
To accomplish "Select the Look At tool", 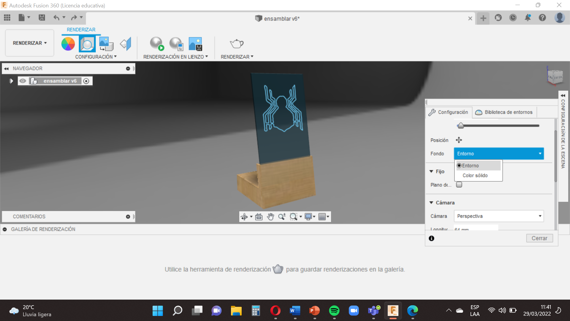I will [x=259, y=217].
